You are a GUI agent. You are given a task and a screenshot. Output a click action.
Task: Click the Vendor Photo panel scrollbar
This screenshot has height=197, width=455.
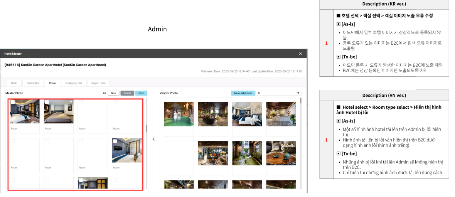tap(301, 101)
